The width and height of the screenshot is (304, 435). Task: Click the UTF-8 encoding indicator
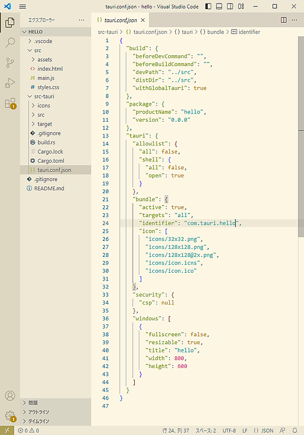pos(229,430)
